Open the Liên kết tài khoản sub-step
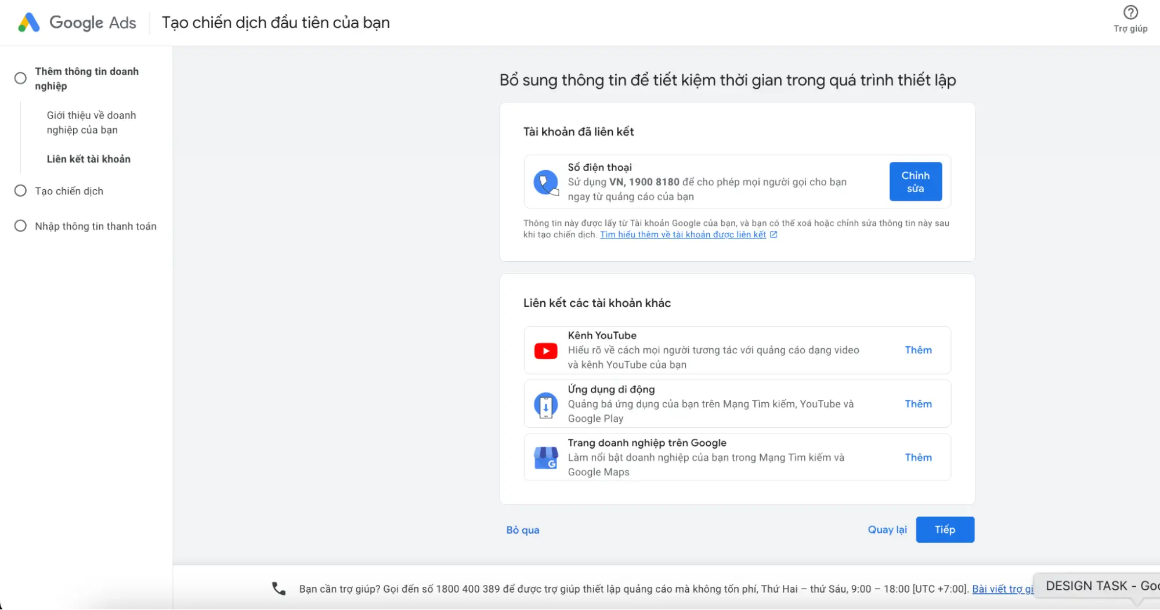The width and height of the screenshot is (1160, 610). point(89,159)
